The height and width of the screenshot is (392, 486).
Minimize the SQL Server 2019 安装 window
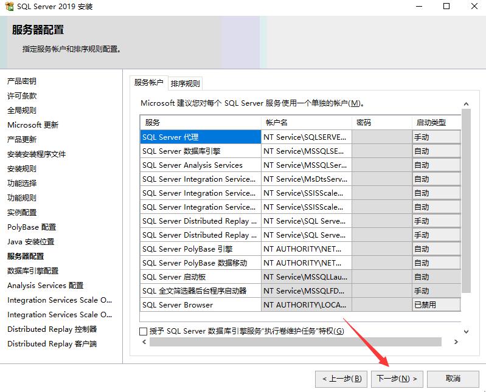click(x=419, y=6)
